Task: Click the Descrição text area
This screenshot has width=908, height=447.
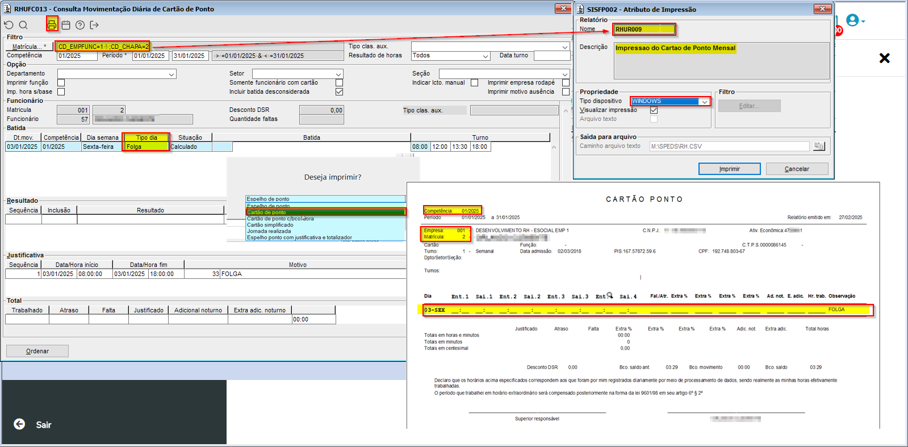Action: point(721,60)
